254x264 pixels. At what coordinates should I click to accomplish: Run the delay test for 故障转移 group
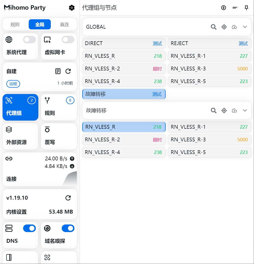[234, 110]
